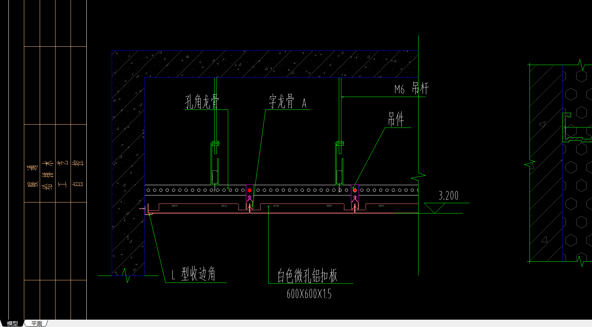Select the 孔角龙骨 annotation text
This screenshot has height=327, width=592.
coord(202,101)
